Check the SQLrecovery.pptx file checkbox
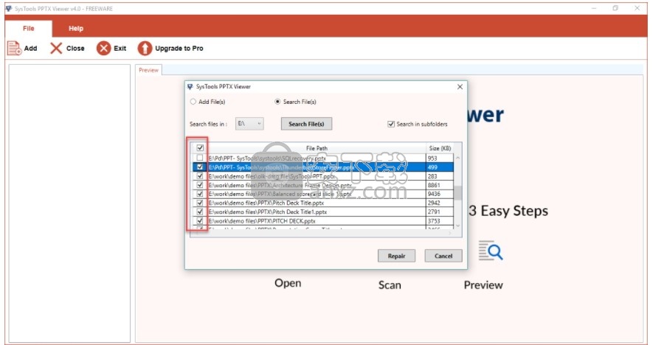Image resolution: width=661 pixels, height=345 pixels. (x=200, y=158)
